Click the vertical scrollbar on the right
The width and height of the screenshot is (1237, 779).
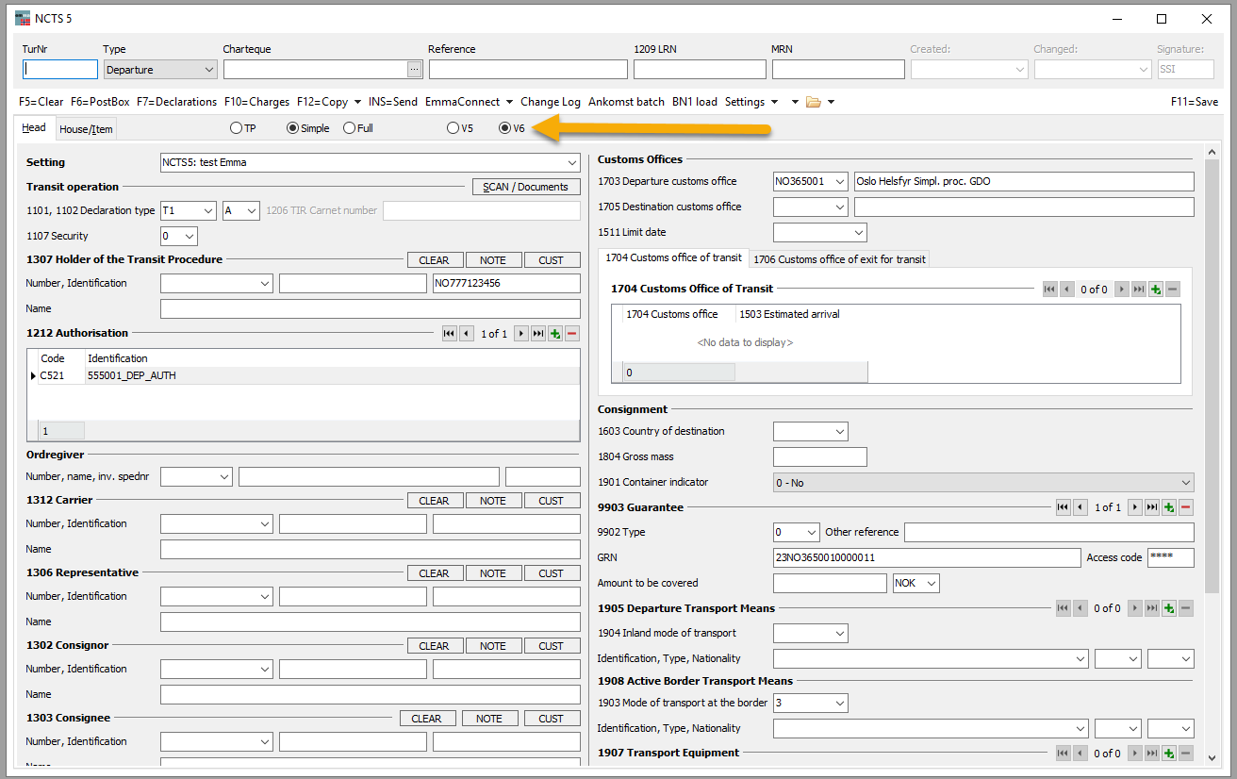[1212, 377]
